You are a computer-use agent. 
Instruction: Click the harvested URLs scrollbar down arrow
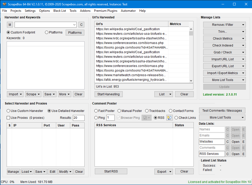(x=191, y=81)
